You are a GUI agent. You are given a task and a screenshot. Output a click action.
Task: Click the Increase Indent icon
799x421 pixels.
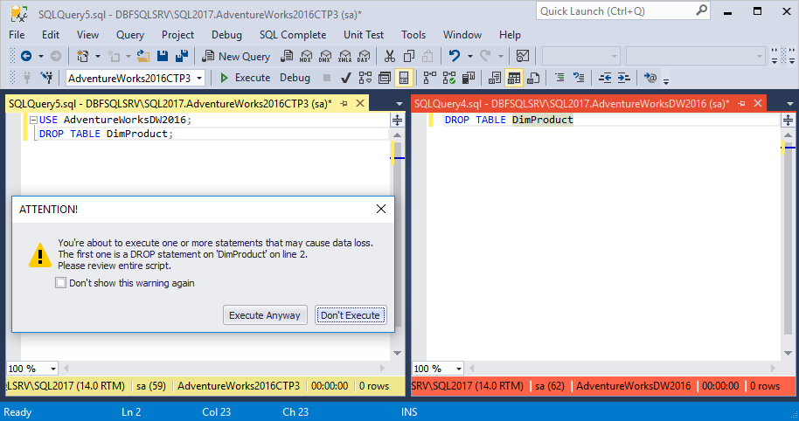point(623,78)
